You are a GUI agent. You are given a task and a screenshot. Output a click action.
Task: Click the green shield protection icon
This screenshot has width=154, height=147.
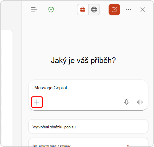pos(51,9)
